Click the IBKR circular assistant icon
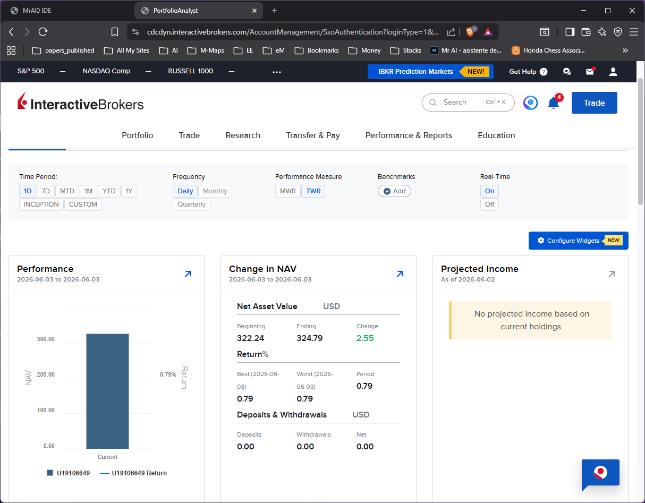 [x=530, y=103]
